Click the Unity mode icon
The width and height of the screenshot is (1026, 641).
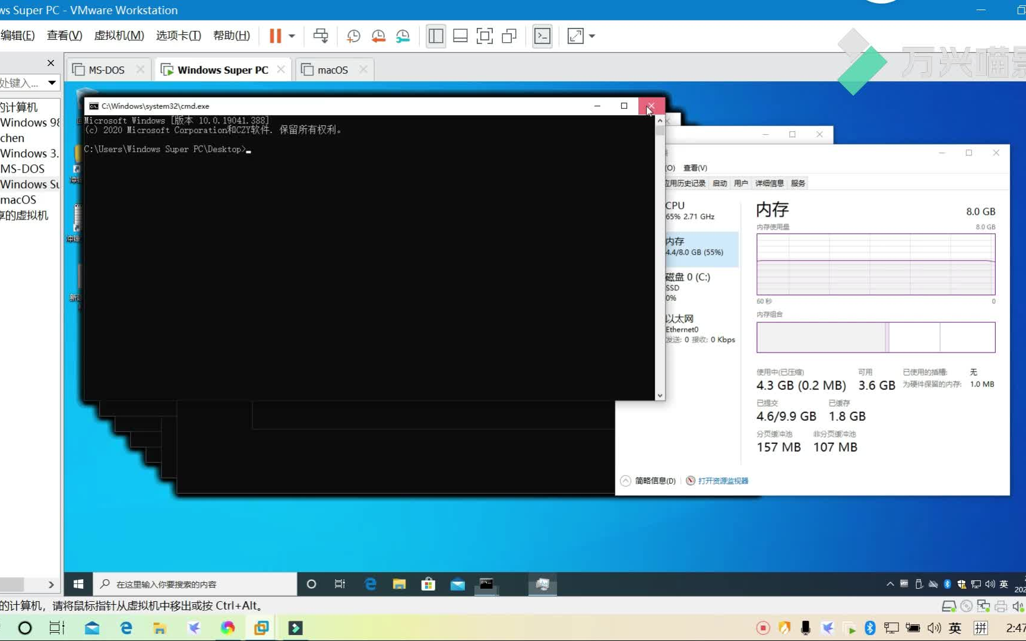(x=509, y=36)
